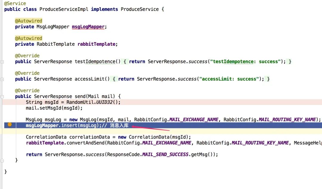Click the orange intention bulb icon in the gutter
This screenshot has width=322, height=189.
10,125
